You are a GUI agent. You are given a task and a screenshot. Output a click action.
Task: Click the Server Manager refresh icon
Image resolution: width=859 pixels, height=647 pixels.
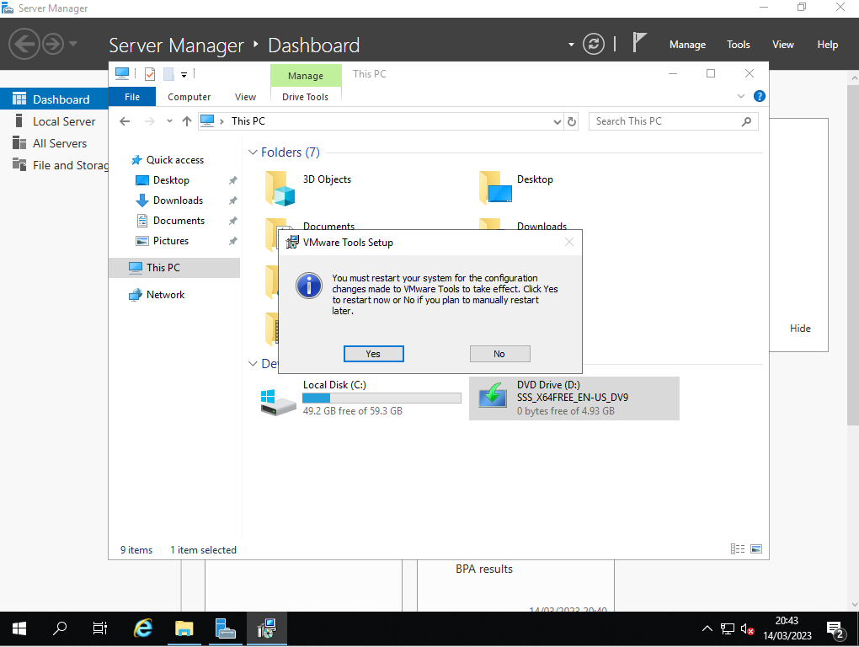pos(594,45)
